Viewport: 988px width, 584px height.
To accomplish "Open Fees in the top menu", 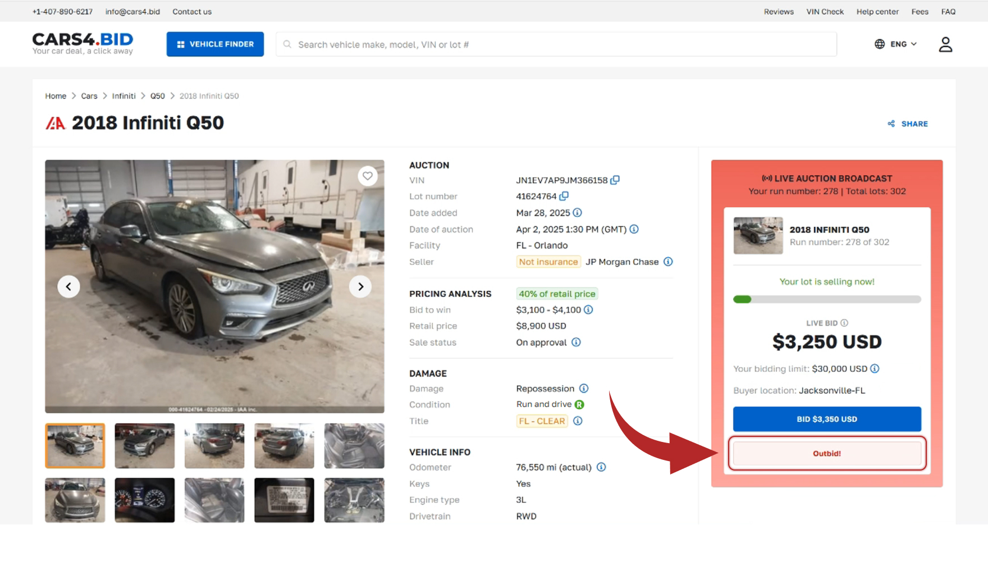I will pyautogui.click(x=920, y=11).
